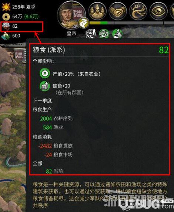Click the 储备+20 reserve icon
174x212 pixels.
pyautogui.click(x=45, y=86)
